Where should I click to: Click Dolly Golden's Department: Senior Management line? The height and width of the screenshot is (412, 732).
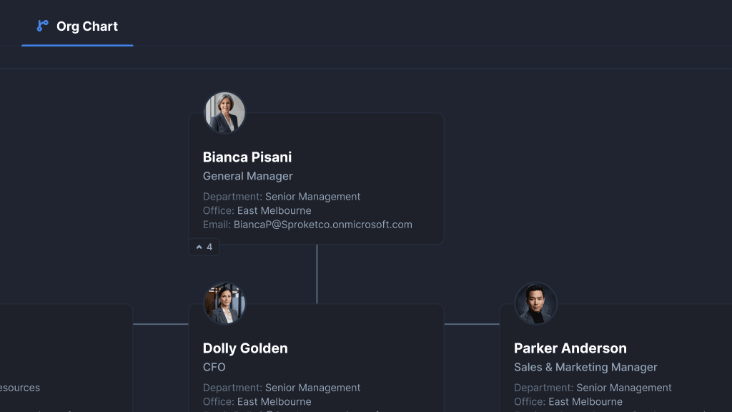coord(282,388)
